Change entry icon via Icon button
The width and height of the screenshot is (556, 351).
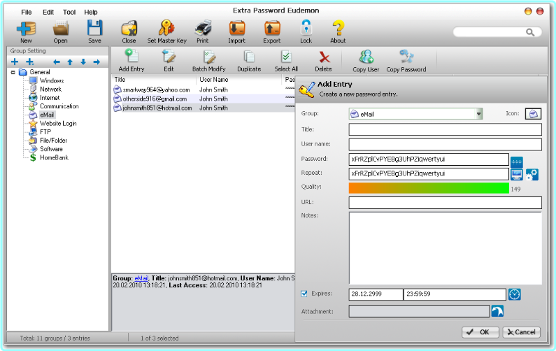pos(533,114)
